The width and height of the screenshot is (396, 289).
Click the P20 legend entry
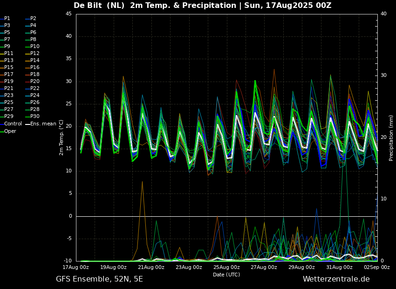click(x=35, y=82)
